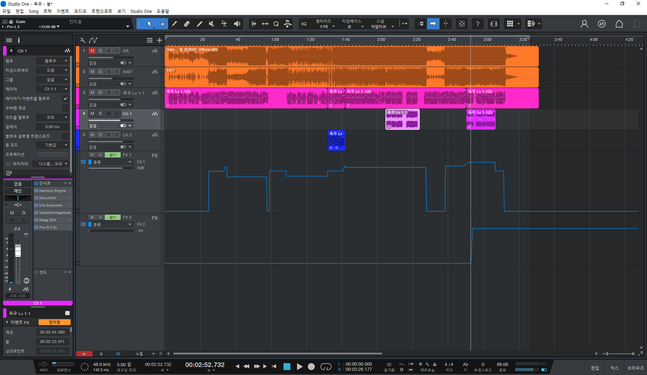Click the 브라우즈 button at bottom right
Image resolution: width=647 pixels, height=375 pixels.
coord(636,368)
